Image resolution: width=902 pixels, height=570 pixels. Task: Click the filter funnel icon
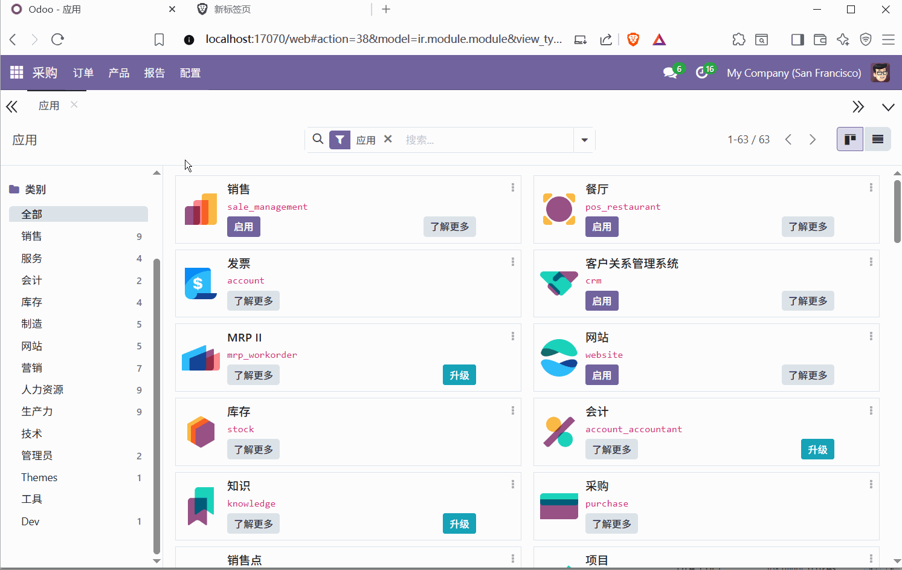pyautogui.click(x=340, y=140)
